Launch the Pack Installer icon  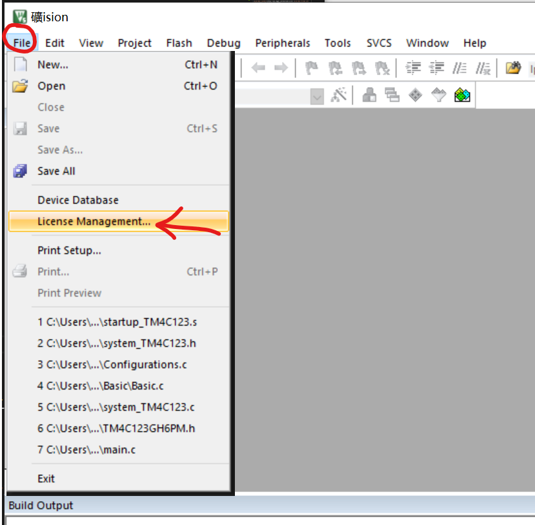point(462,95)
